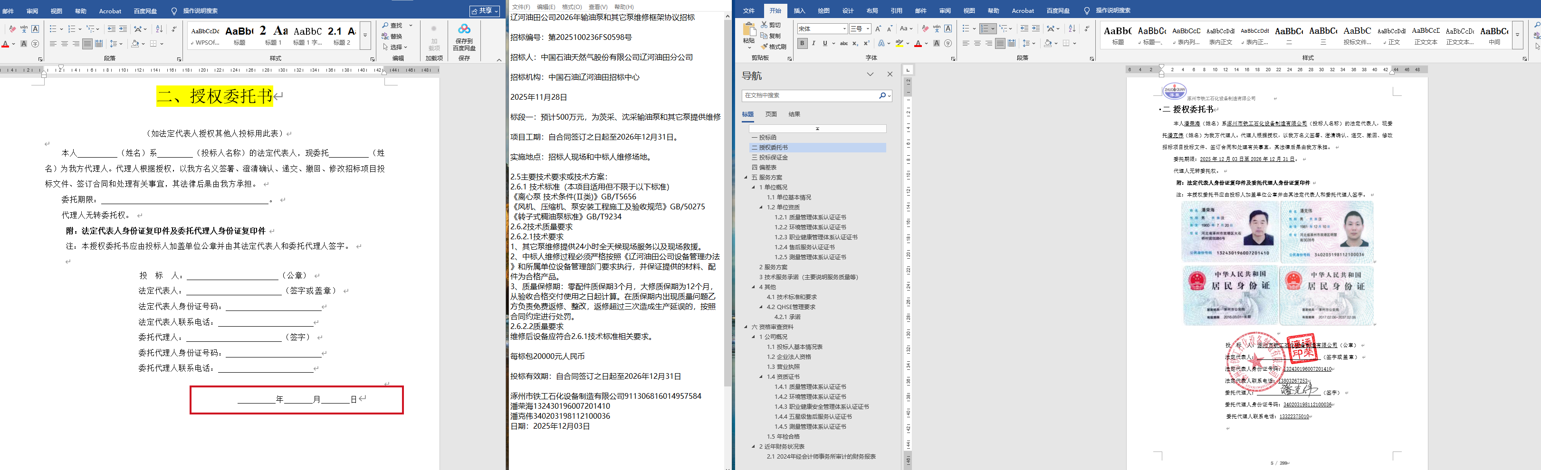This screenshot has width=1541, height=470.
Task: Open the 三号 font size dropdown
Action: pyautogui.click(x=868, y=28)
